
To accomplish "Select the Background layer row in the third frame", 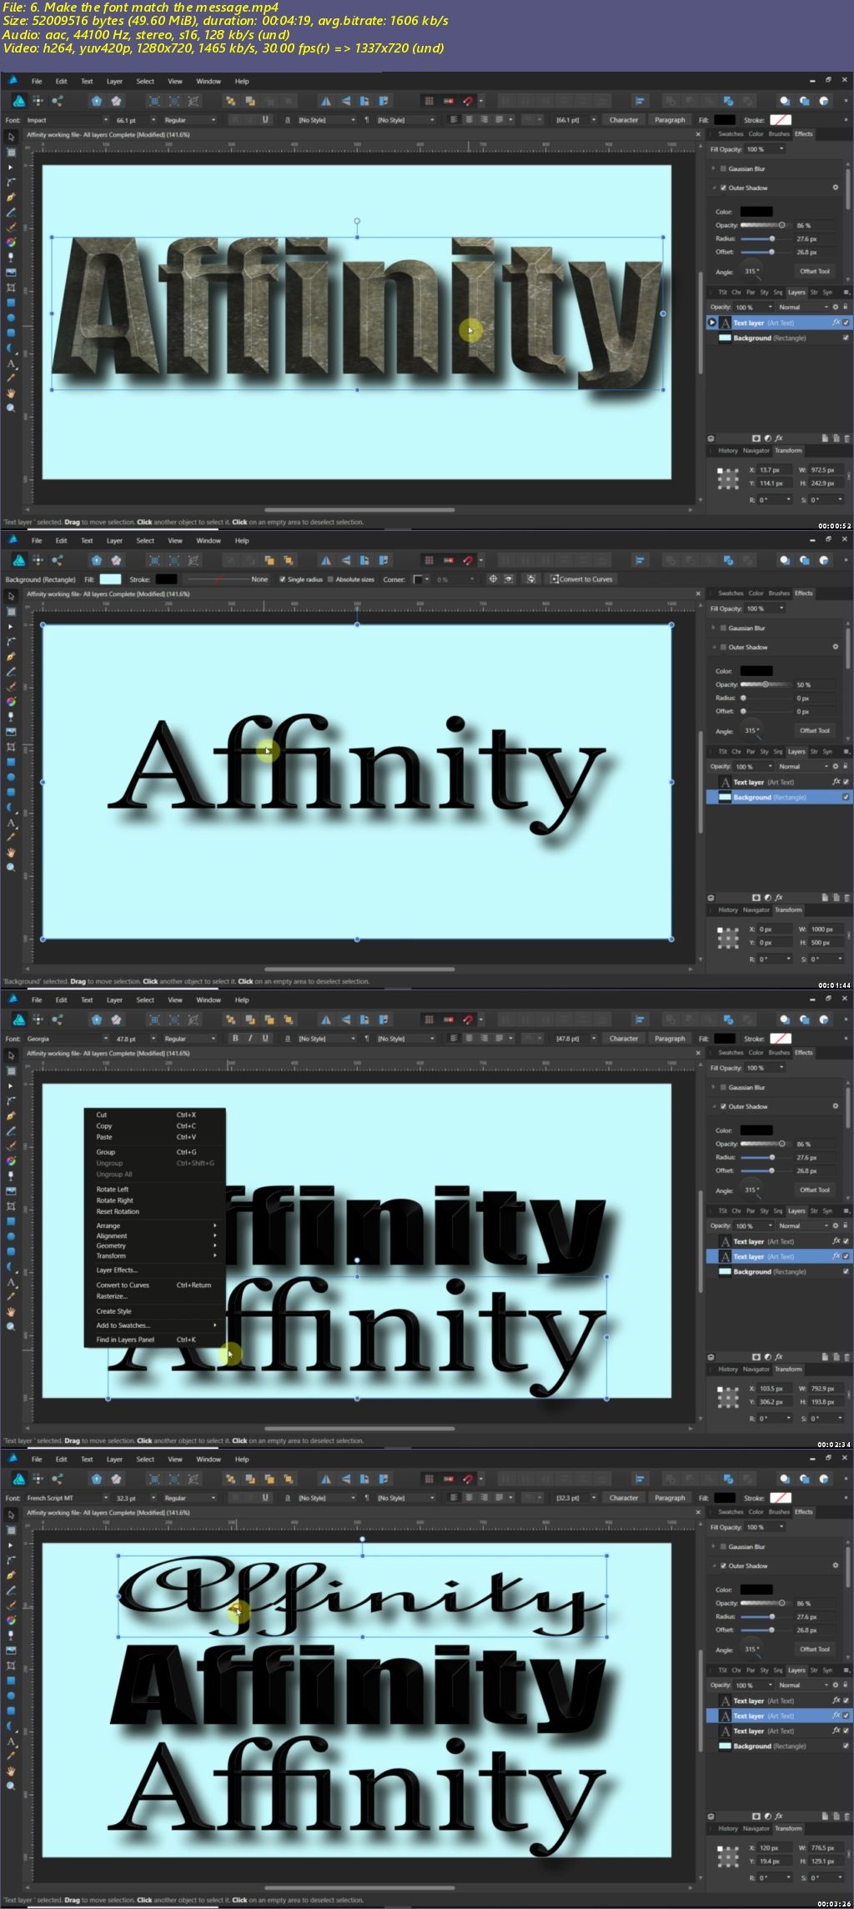I will pyautogui.click(x=779, y=1271).
